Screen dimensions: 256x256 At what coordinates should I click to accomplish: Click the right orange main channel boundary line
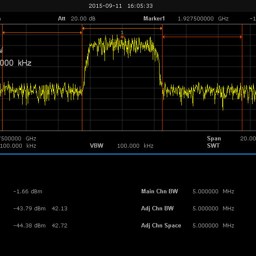[162, 107]
